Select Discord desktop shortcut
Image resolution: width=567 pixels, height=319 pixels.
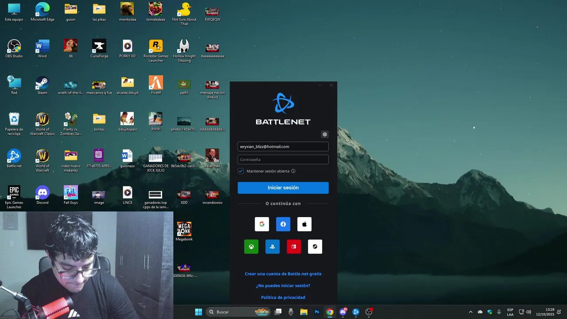[x=43, y=195]
